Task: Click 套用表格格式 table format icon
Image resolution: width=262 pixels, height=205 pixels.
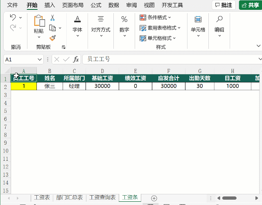Action: click(143, 28)
